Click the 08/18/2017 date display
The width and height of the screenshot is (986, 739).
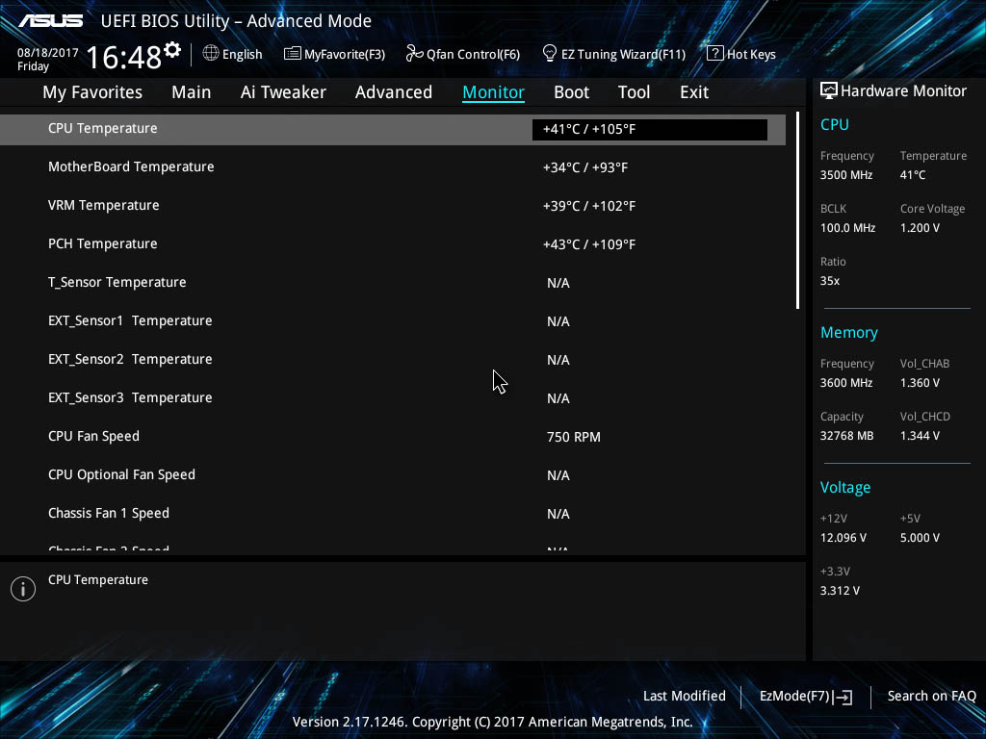(x=48, y=53)
